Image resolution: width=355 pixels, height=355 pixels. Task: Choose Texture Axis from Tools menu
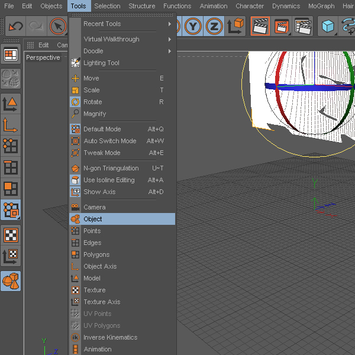(122, 302)
